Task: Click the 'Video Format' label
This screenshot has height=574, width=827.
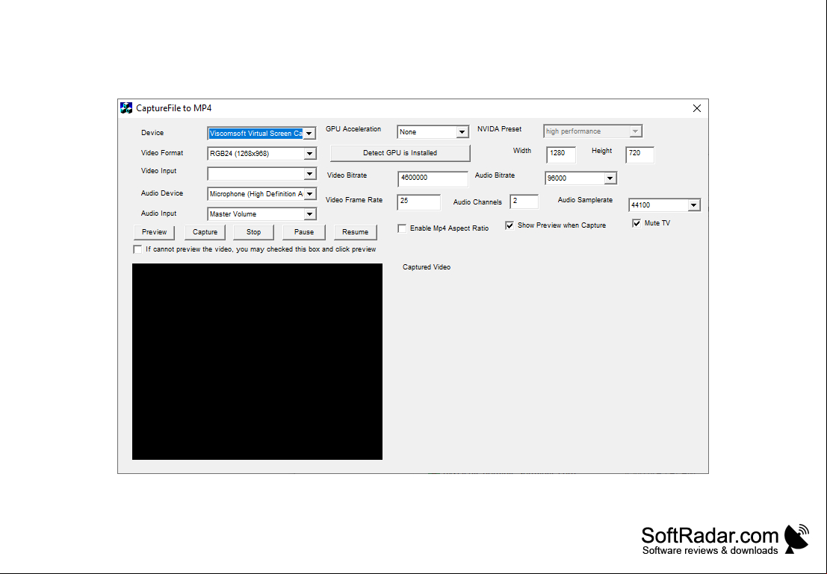Action: coord(162,153)
